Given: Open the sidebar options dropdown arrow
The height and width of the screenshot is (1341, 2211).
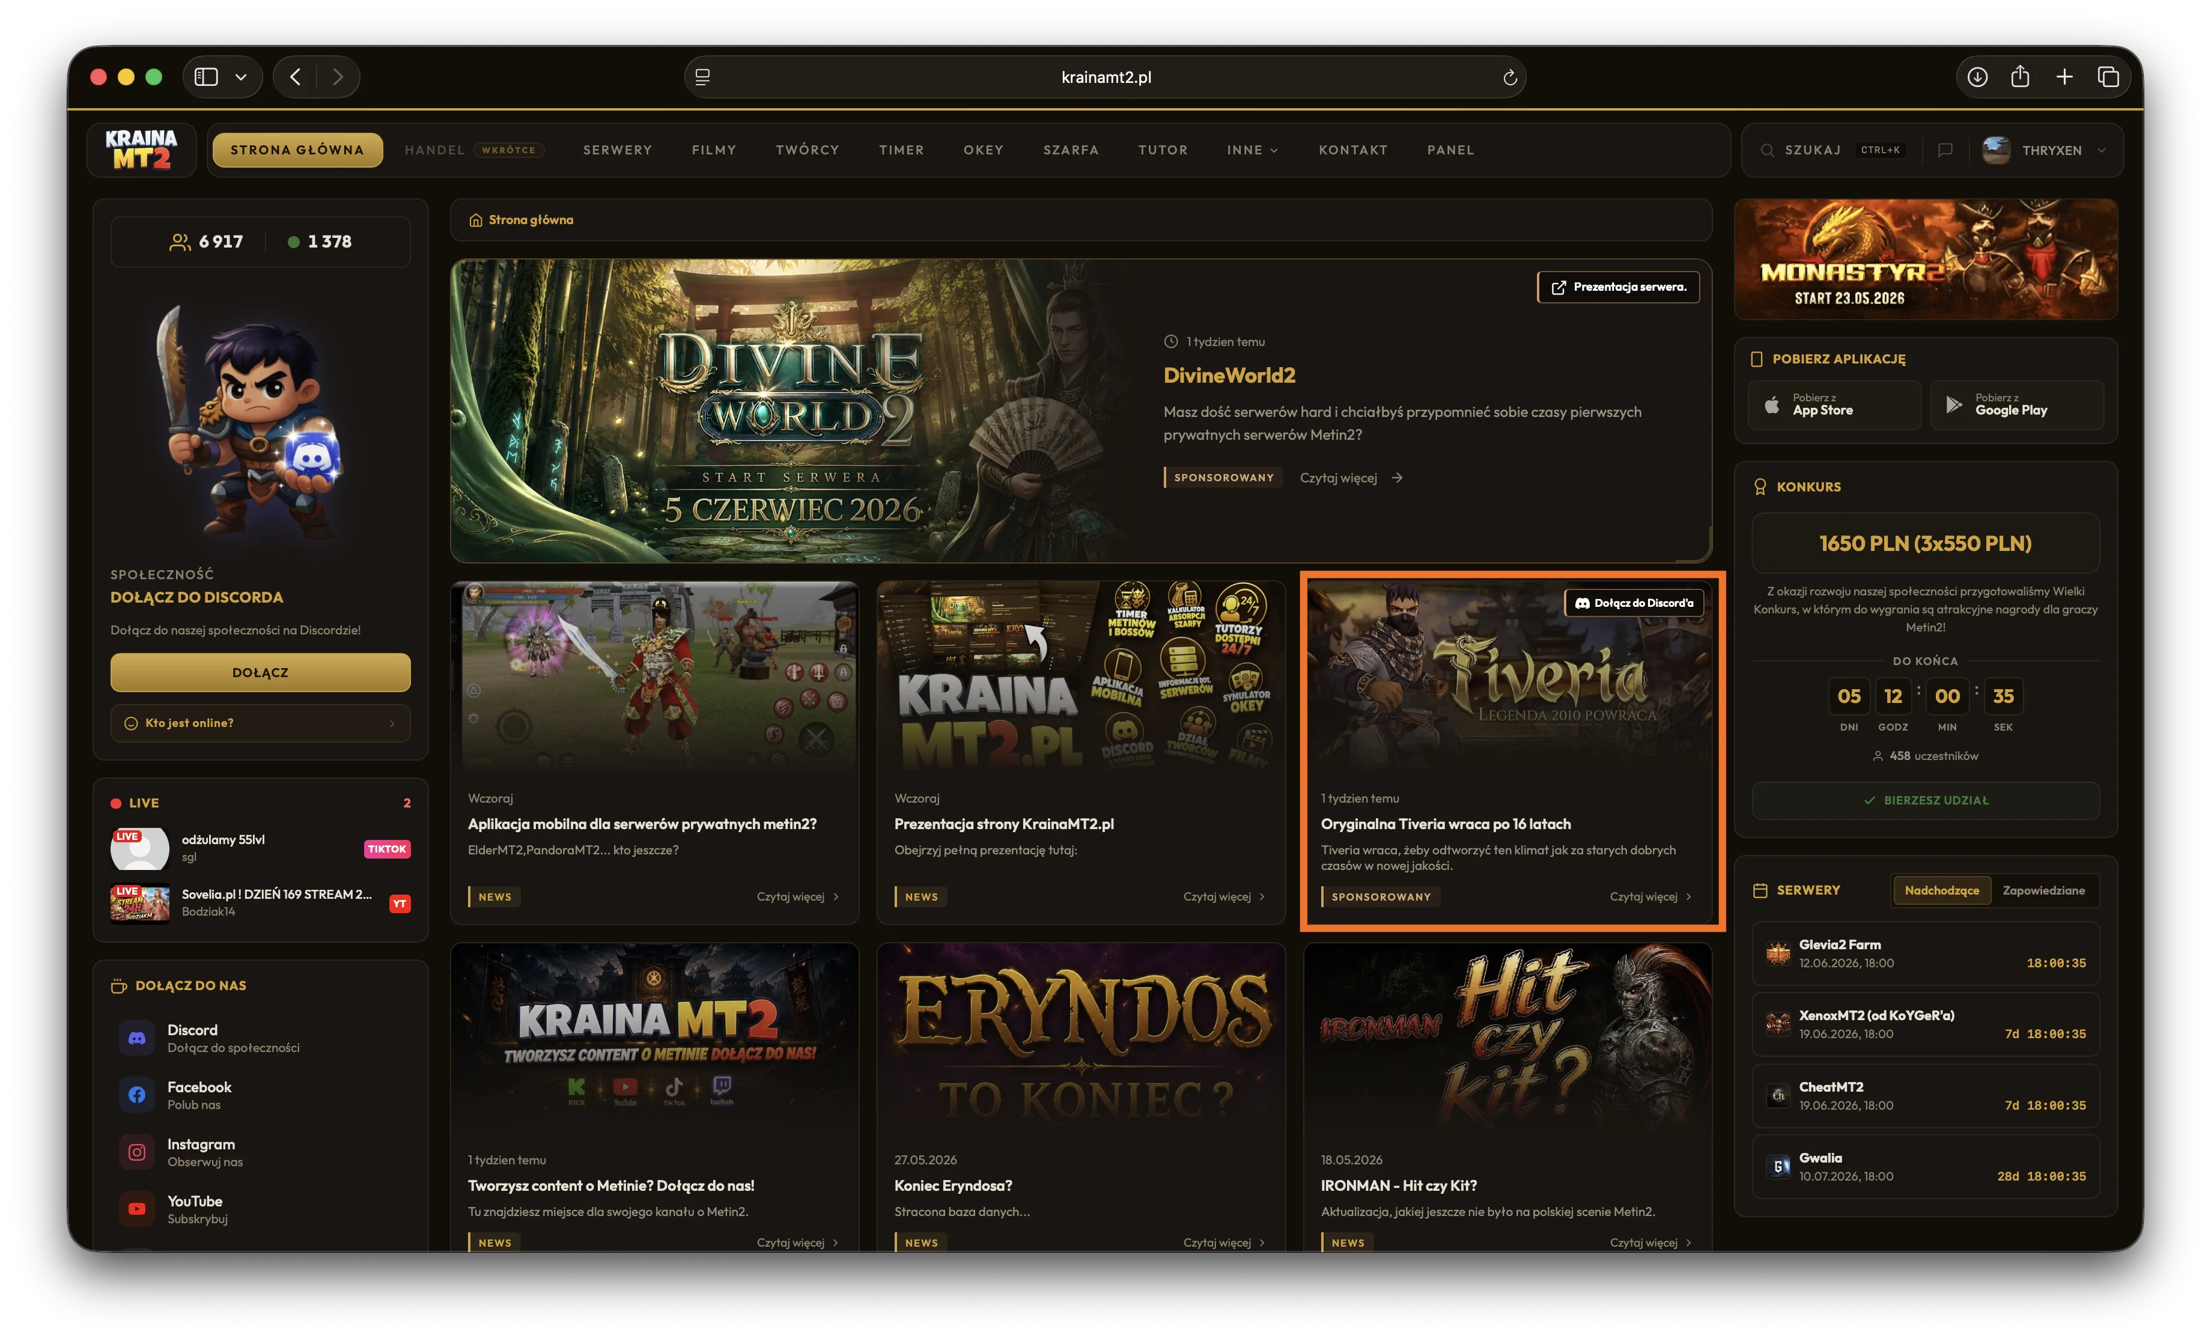Looking at the screenshot, I should coord(240,77).
